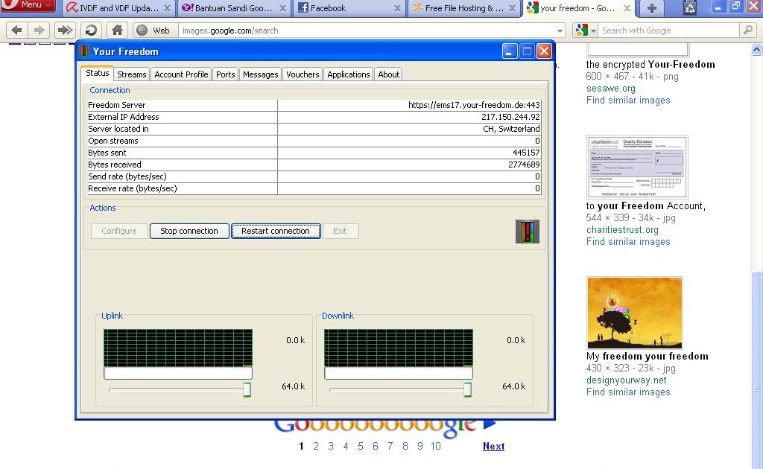Click the Your Freedom status door icon
763x469 pixels.
[528, 232]
